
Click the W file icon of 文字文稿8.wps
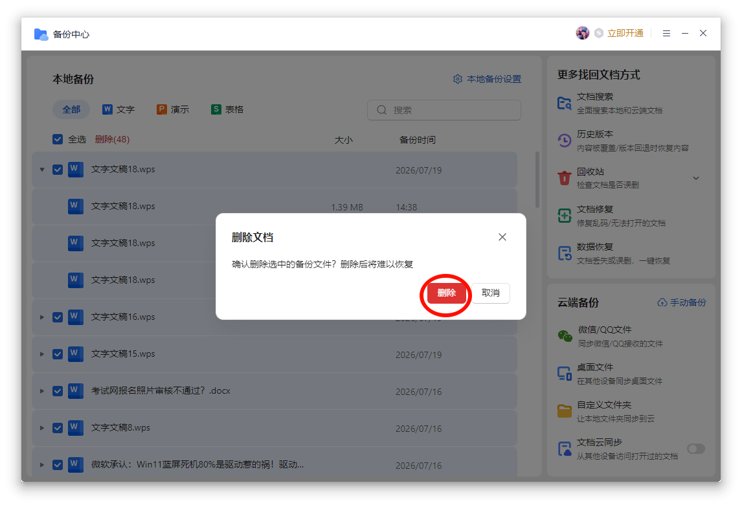(x=75, y=427)
